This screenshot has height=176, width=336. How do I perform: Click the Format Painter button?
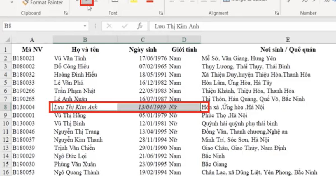tap(43, 3)
